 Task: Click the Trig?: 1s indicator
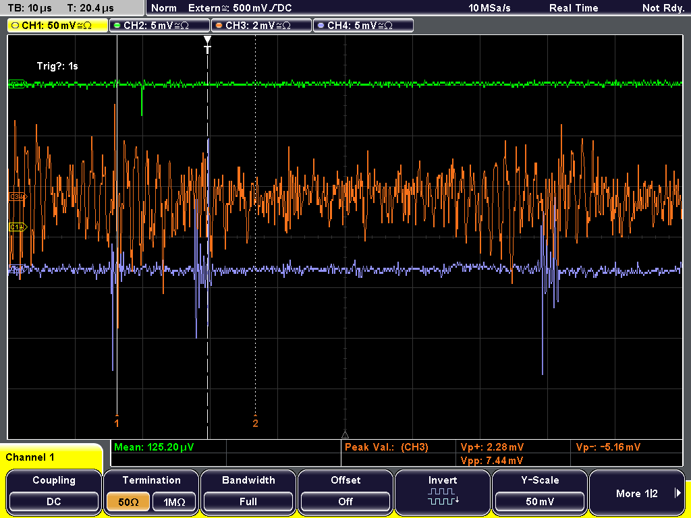click(x=57, y=66)
